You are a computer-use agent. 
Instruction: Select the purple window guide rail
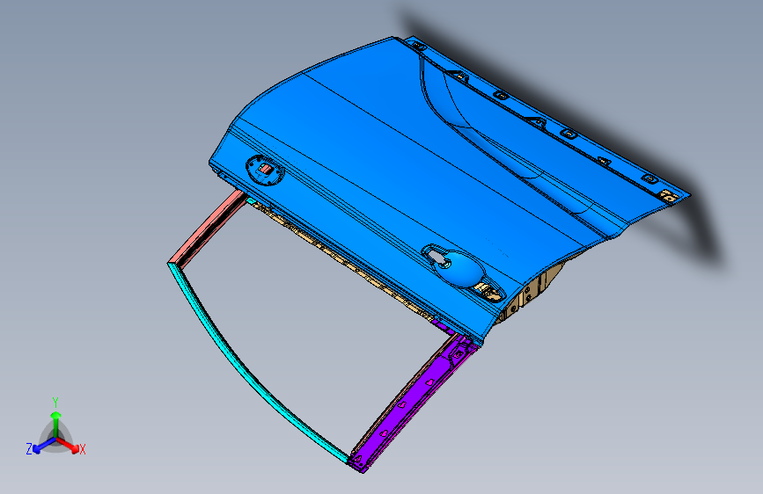click(x=411, y=401)
